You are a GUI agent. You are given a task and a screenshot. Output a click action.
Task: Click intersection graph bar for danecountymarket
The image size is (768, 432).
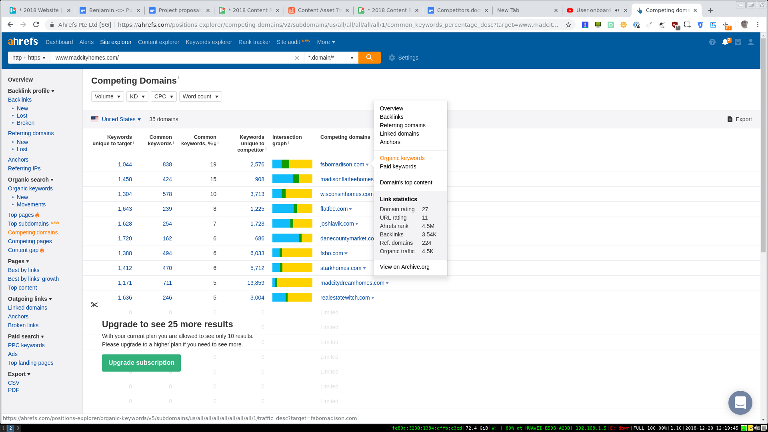(292, 238)
